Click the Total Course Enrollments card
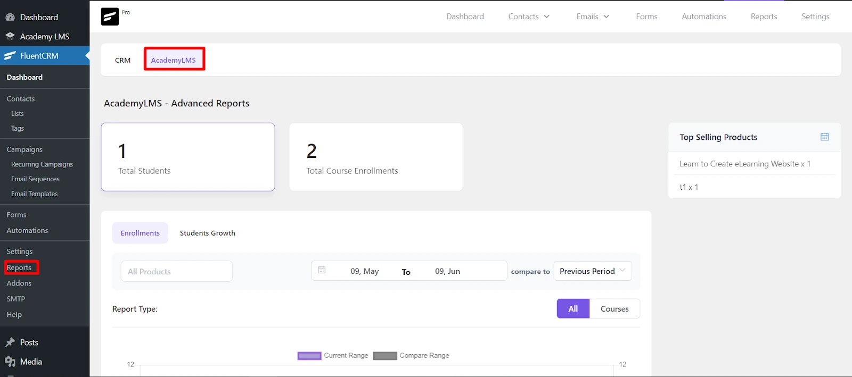Viewport: 852px width, 377px height. (x=376, y=157)
